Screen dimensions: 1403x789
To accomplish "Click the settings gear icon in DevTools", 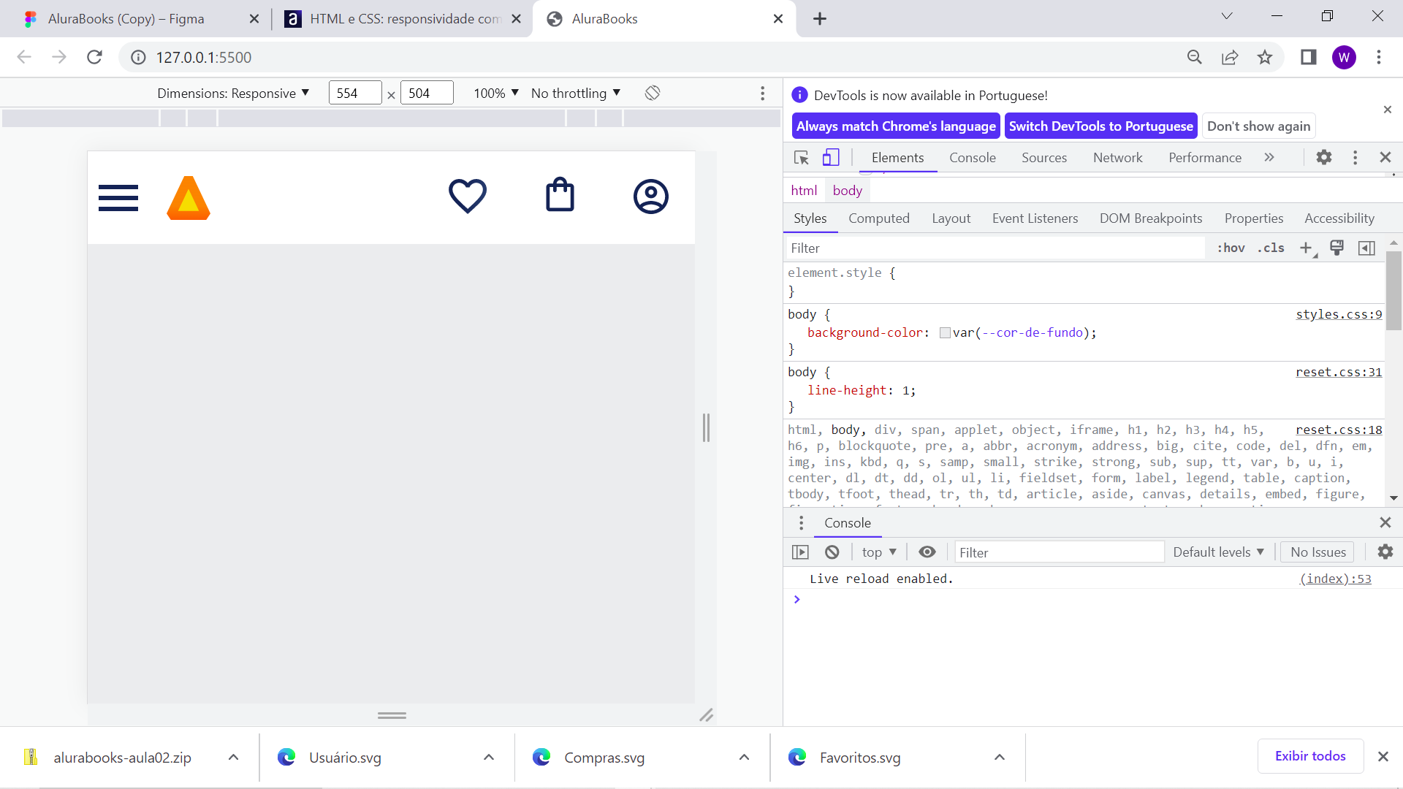I will tap(1324, 157).
